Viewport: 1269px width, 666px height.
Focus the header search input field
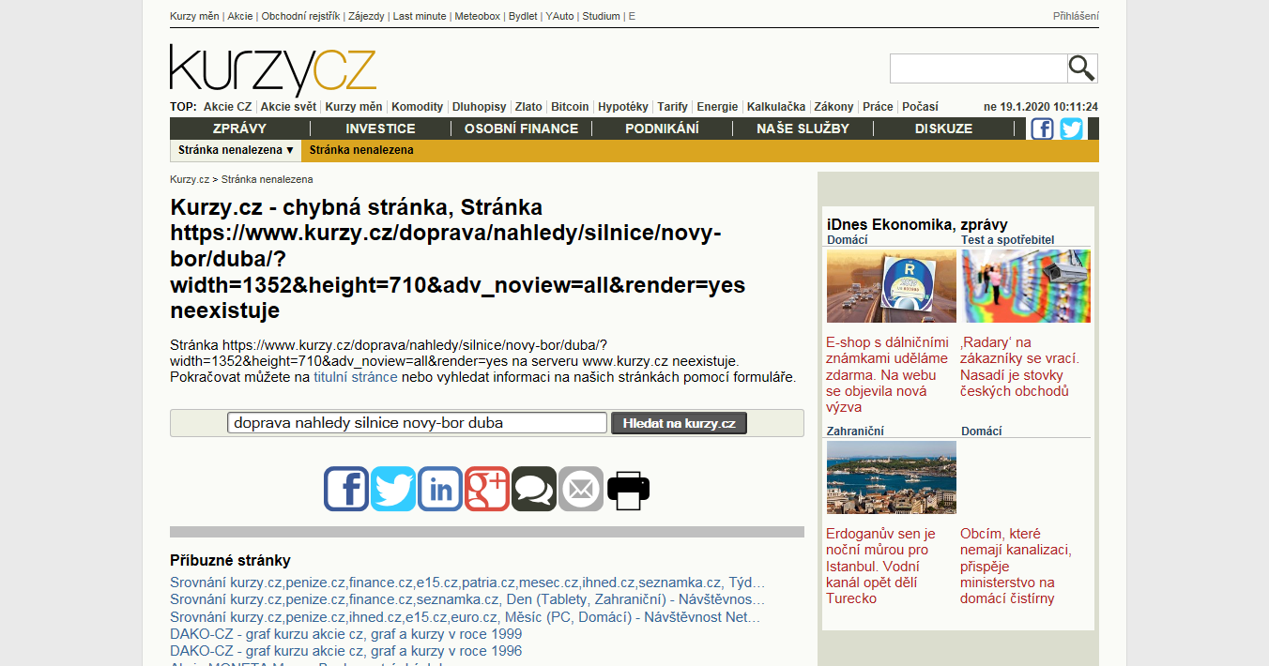pyautogui.click(x=978, y=68)
